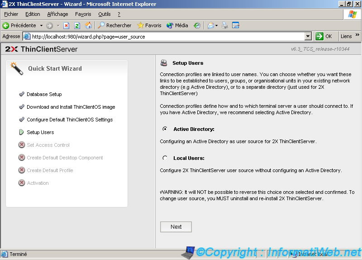Click the Create Default Profile step
362x260 pixels.
(50, 170)
